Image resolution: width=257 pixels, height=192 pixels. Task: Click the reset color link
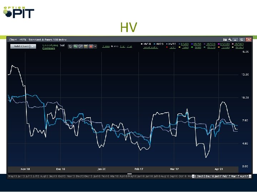tap(151, 47)
